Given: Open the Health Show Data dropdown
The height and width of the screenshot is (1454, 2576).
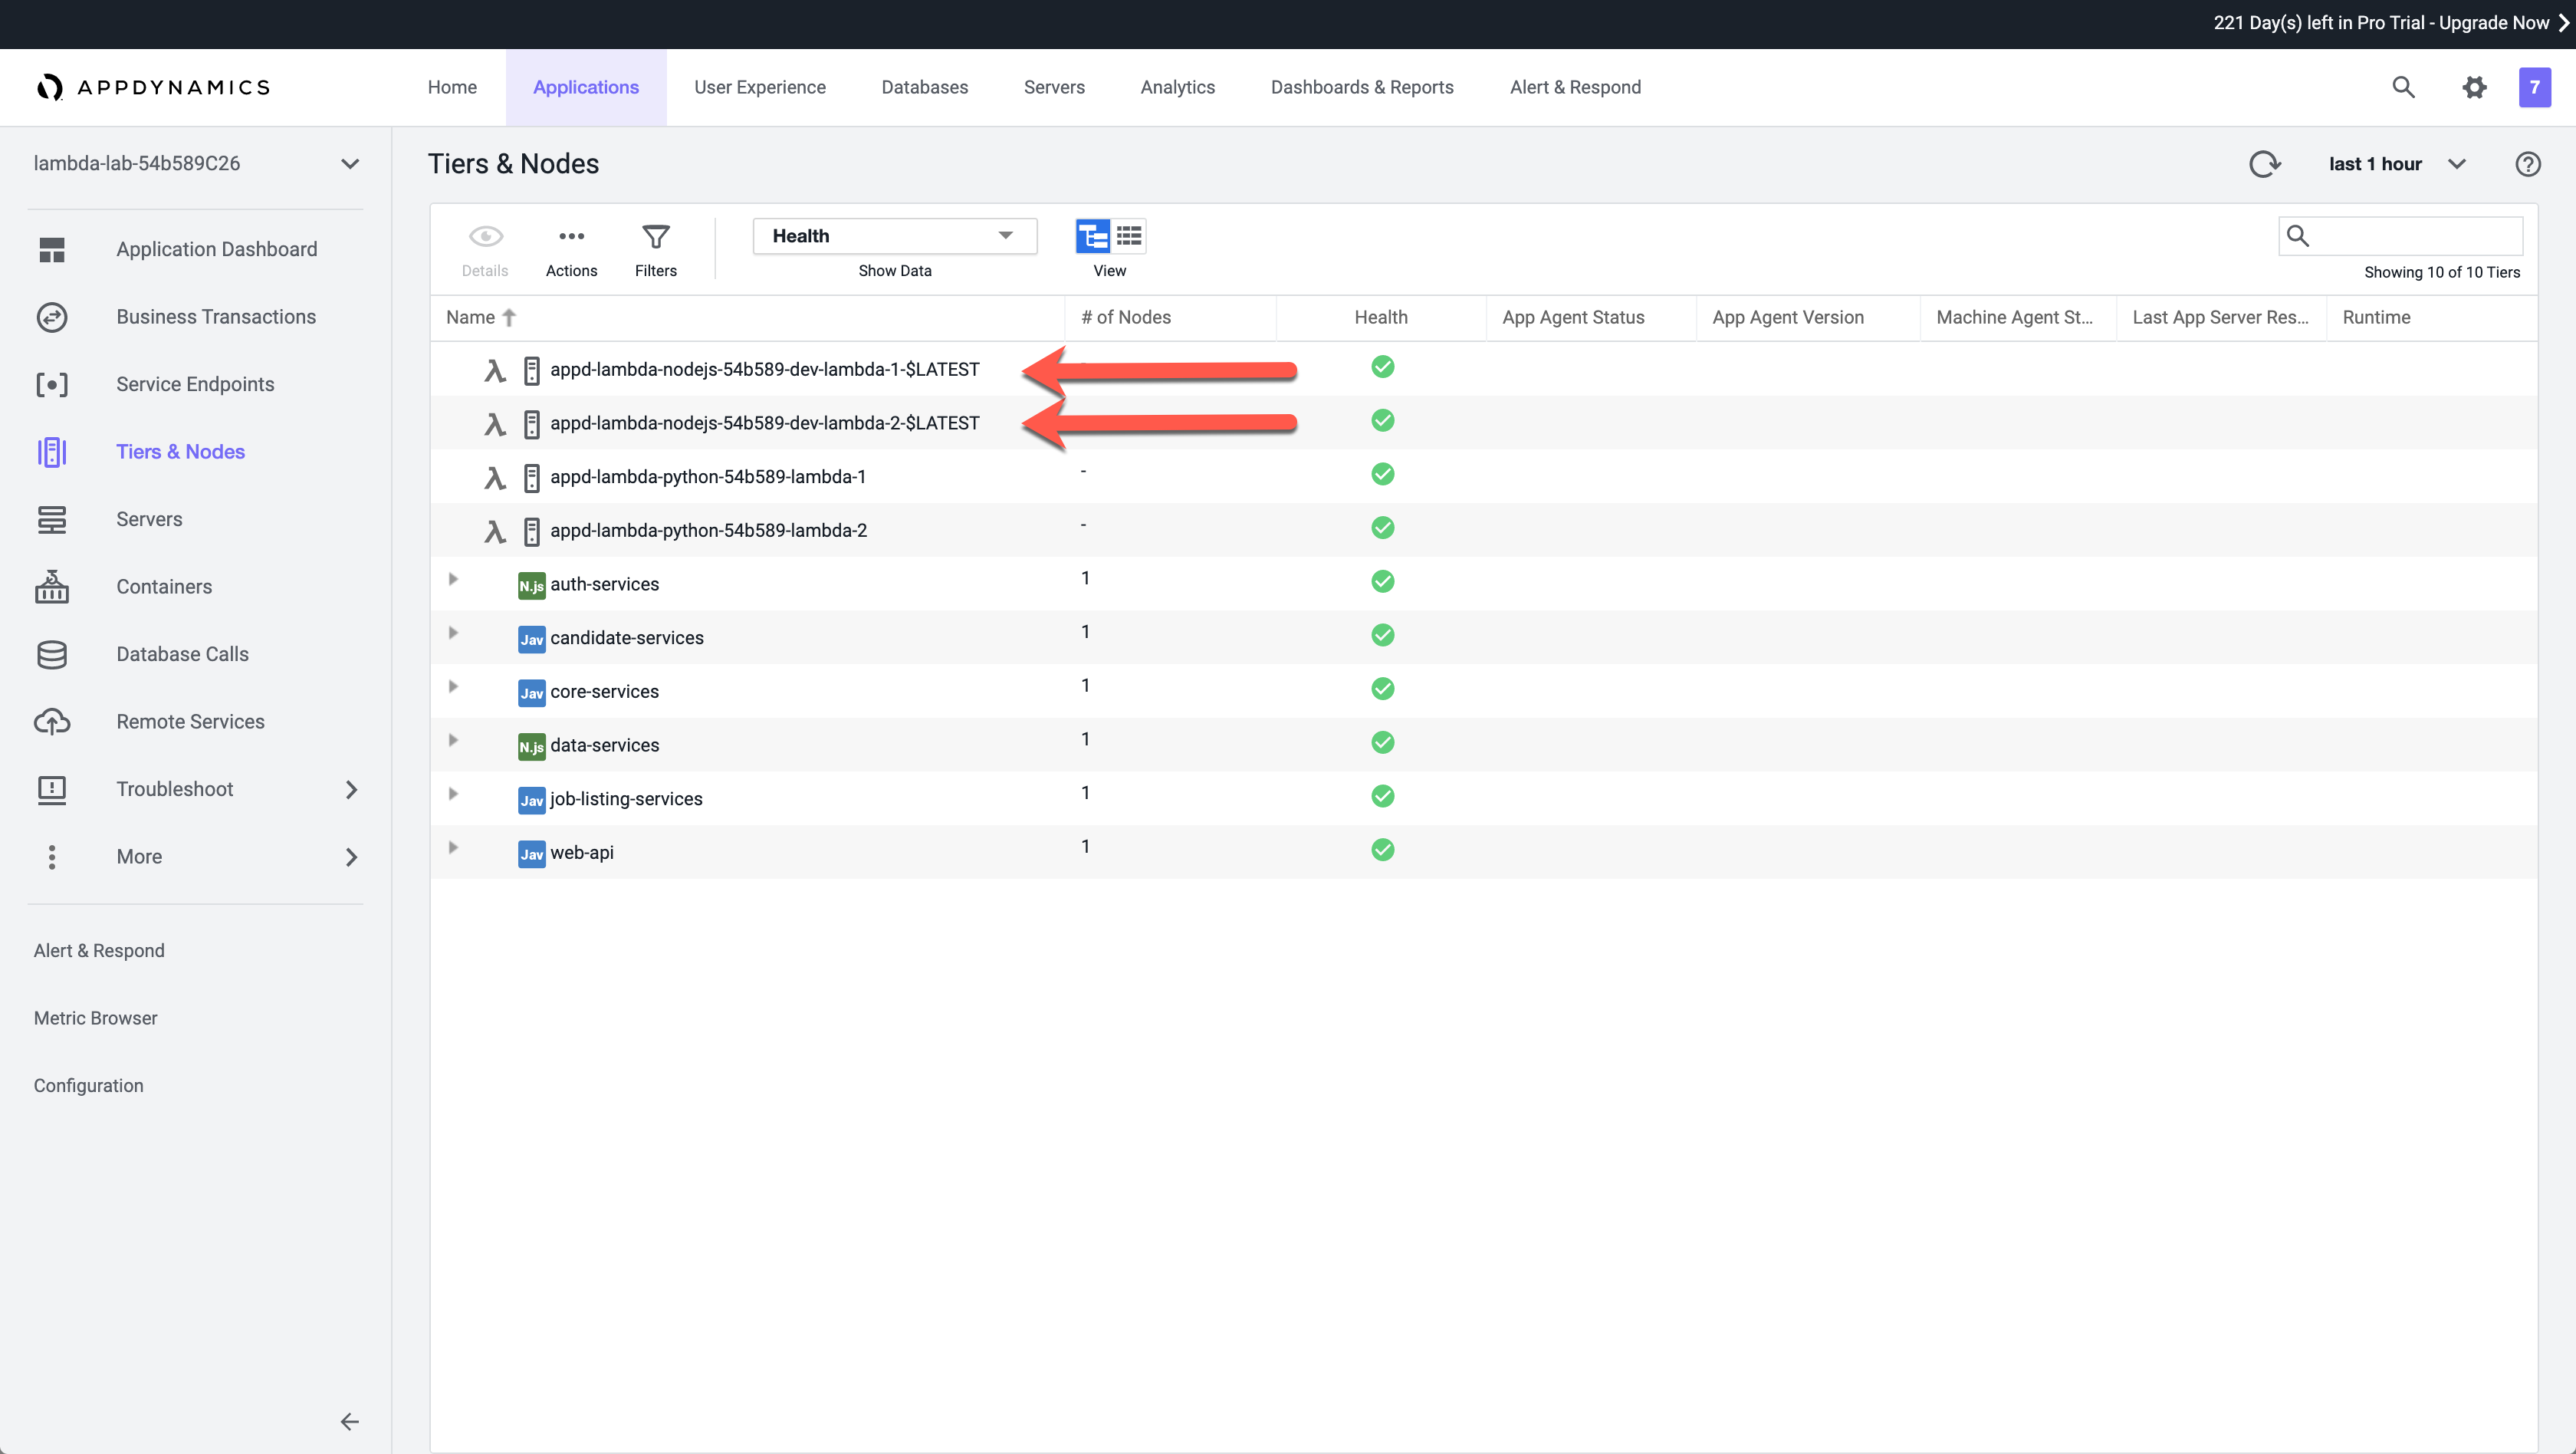Looking at the screenshot, I should tap(894, 236).
